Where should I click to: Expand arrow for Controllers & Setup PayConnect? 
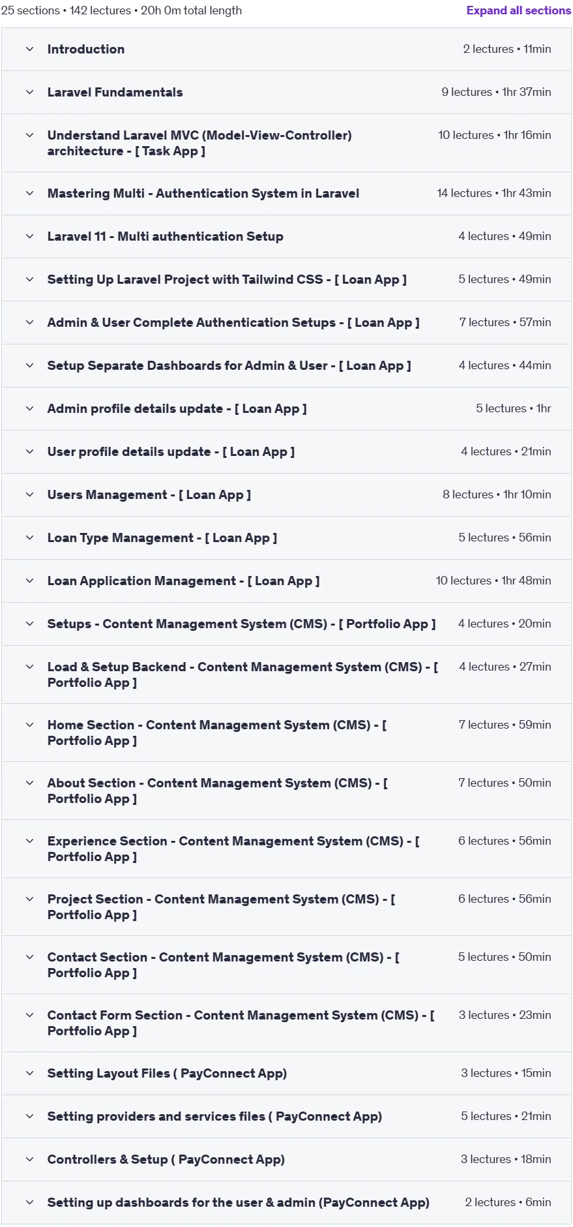pos(29,1159)
